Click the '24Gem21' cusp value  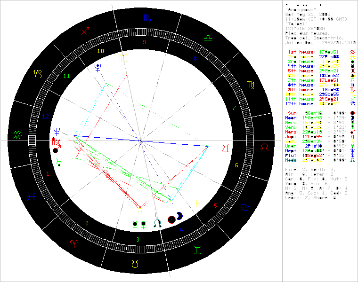pyautogui.click(x=329, y=71)
